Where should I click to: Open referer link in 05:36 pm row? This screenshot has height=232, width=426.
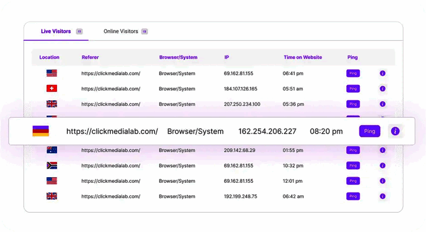[111, 104]
